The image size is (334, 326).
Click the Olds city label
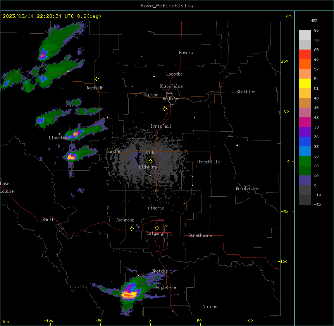click(150, 153)
